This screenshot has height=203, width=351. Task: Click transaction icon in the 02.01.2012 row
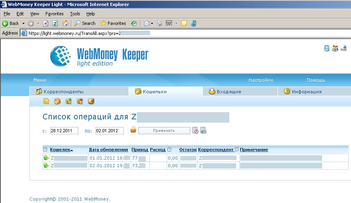[x=46, y=165]
